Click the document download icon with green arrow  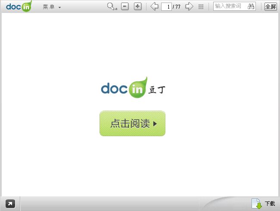(x=256, y=204)
